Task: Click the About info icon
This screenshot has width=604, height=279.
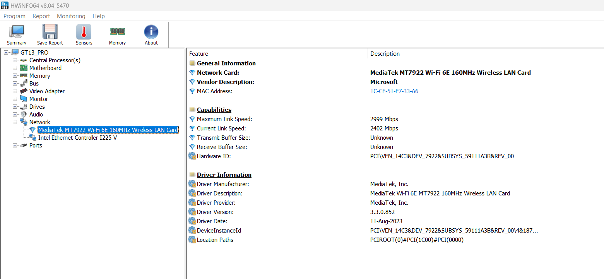Action: [151, 32]
